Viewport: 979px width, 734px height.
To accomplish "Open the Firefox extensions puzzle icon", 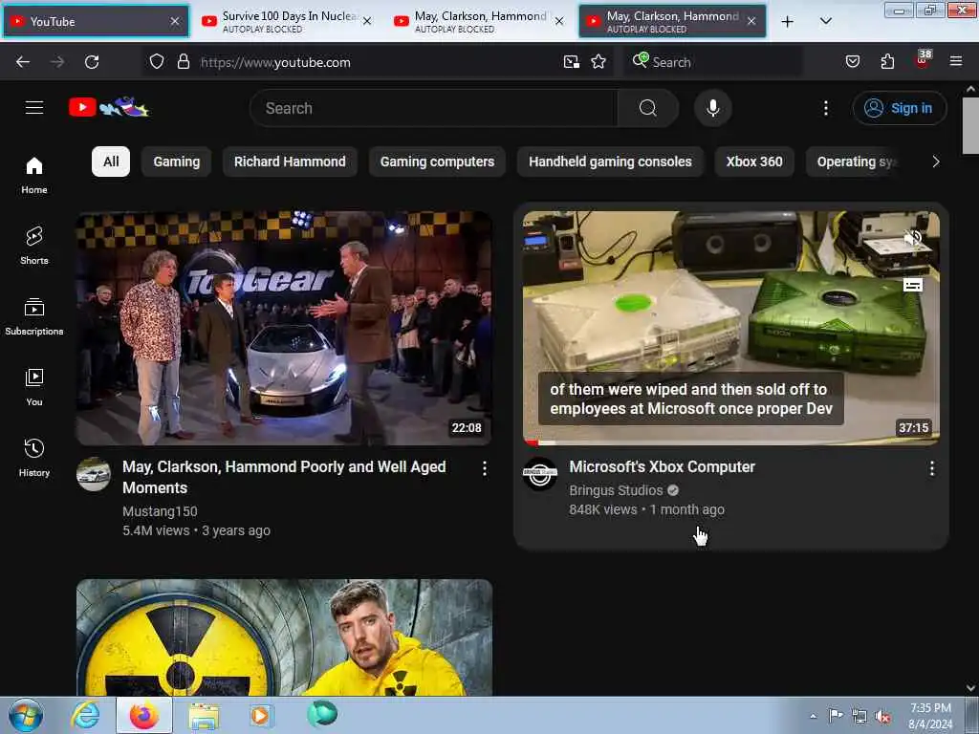I will [x=887, y=61].
